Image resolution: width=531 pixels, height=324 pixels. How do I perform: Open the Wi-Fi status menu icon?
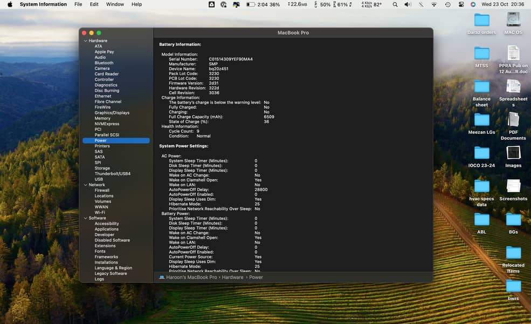pos(434,4)
